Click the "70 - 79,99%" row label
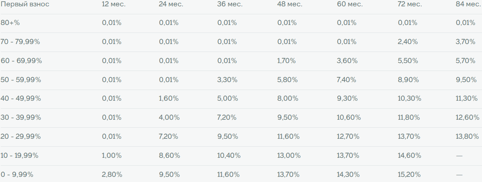The image size is (482, 182). coord(21,42)
